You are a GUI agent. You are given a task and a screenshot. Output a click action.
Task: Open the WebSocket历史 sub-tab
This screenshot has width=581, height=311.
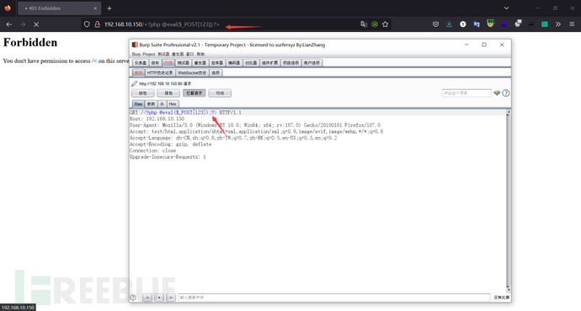[x=192, y=73]
